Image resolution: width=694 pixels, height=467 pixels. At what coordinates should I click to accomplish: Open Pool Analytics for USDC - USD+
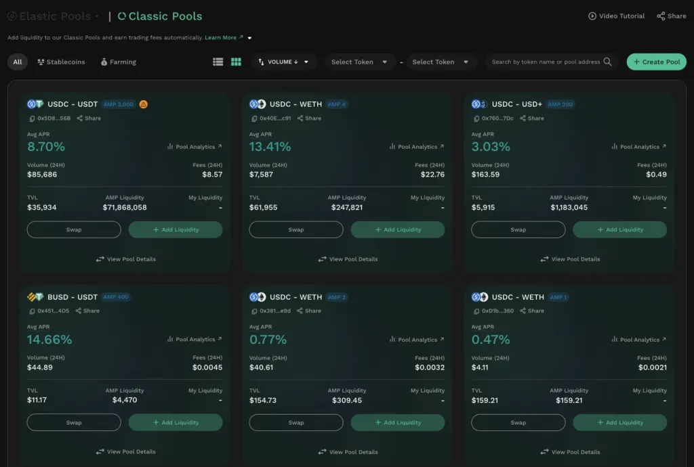point(638,147)
